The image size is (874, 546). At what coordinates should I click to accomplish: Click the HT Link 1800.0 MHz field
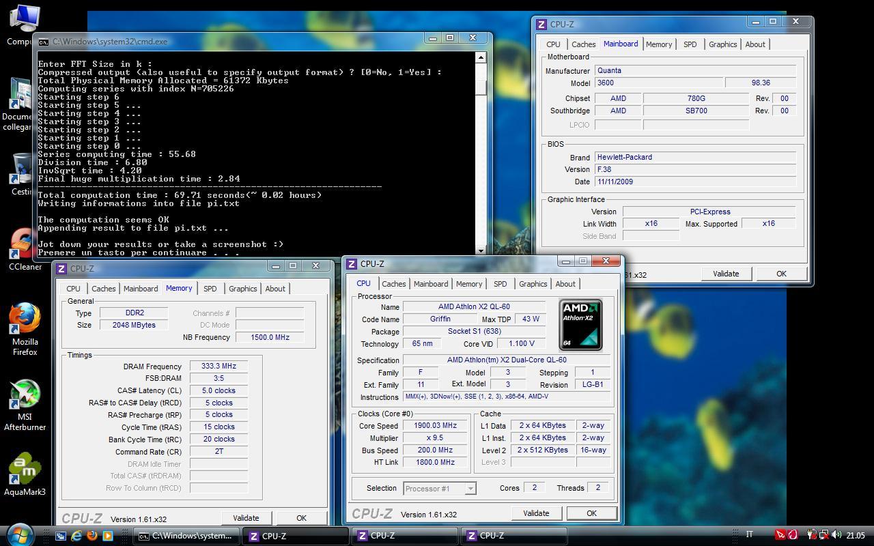pyautogui.click(x=435, y=462)
